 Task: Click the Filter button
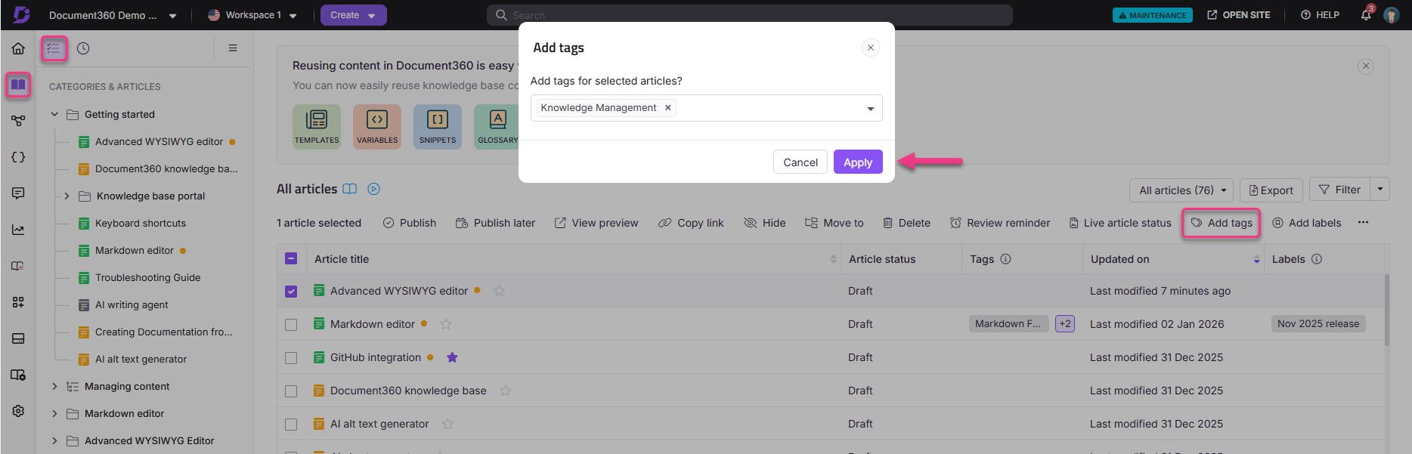coord(1340,190)
